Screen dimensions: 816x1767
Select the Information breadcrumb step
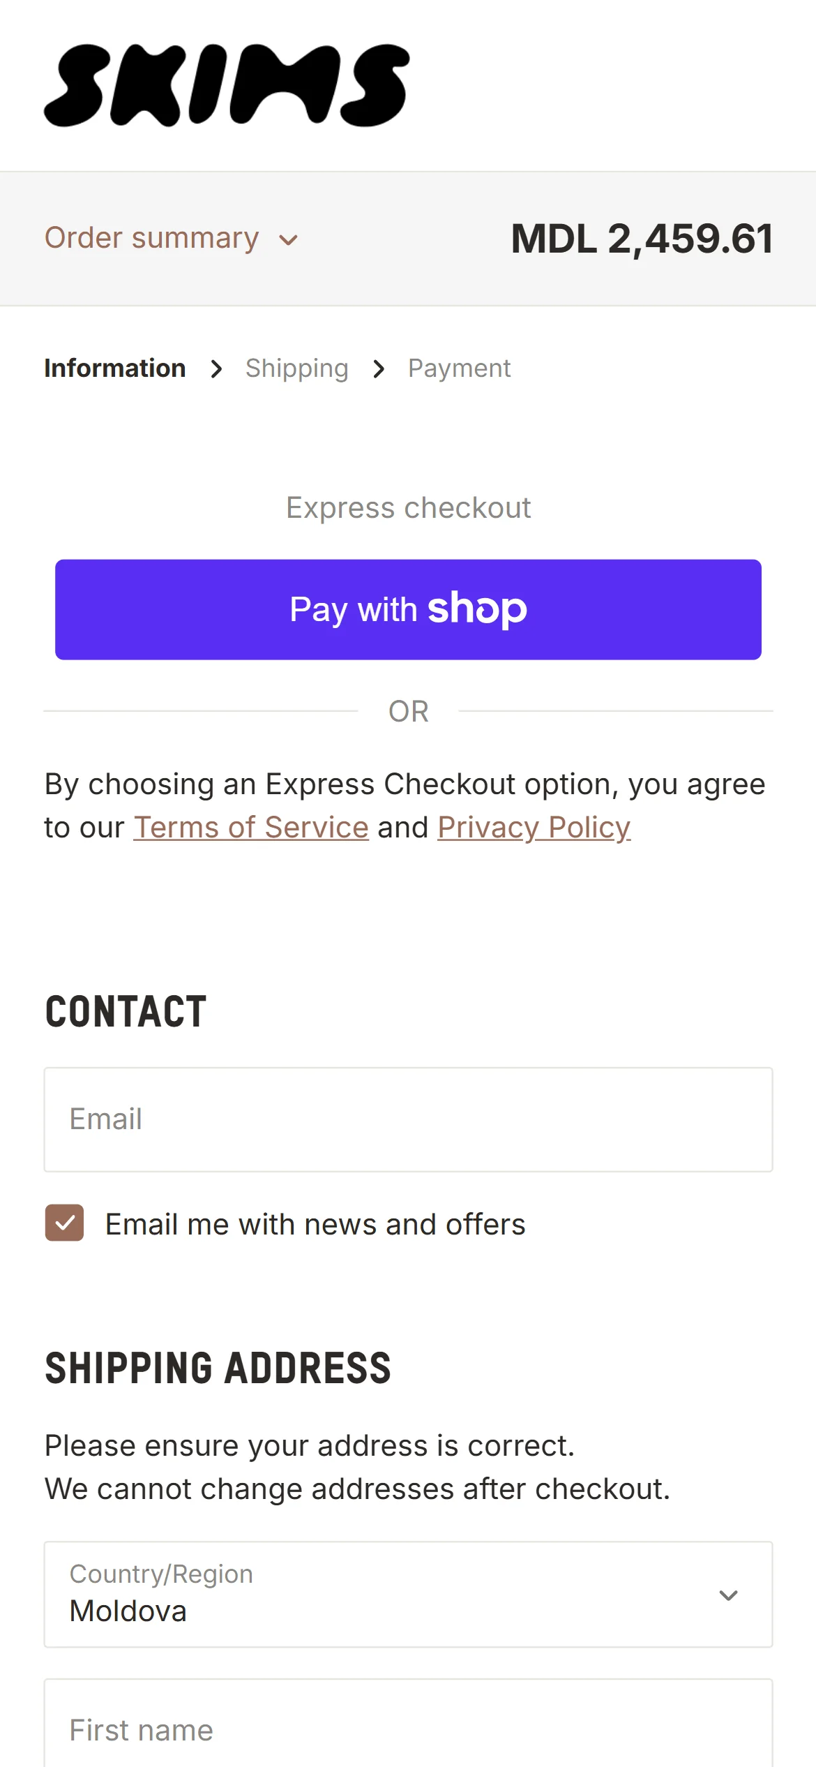115,368
